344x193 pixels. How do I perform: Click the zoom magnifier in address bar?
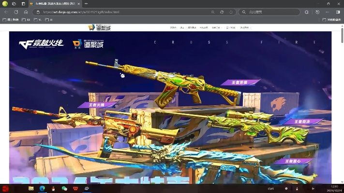point(213,12)
